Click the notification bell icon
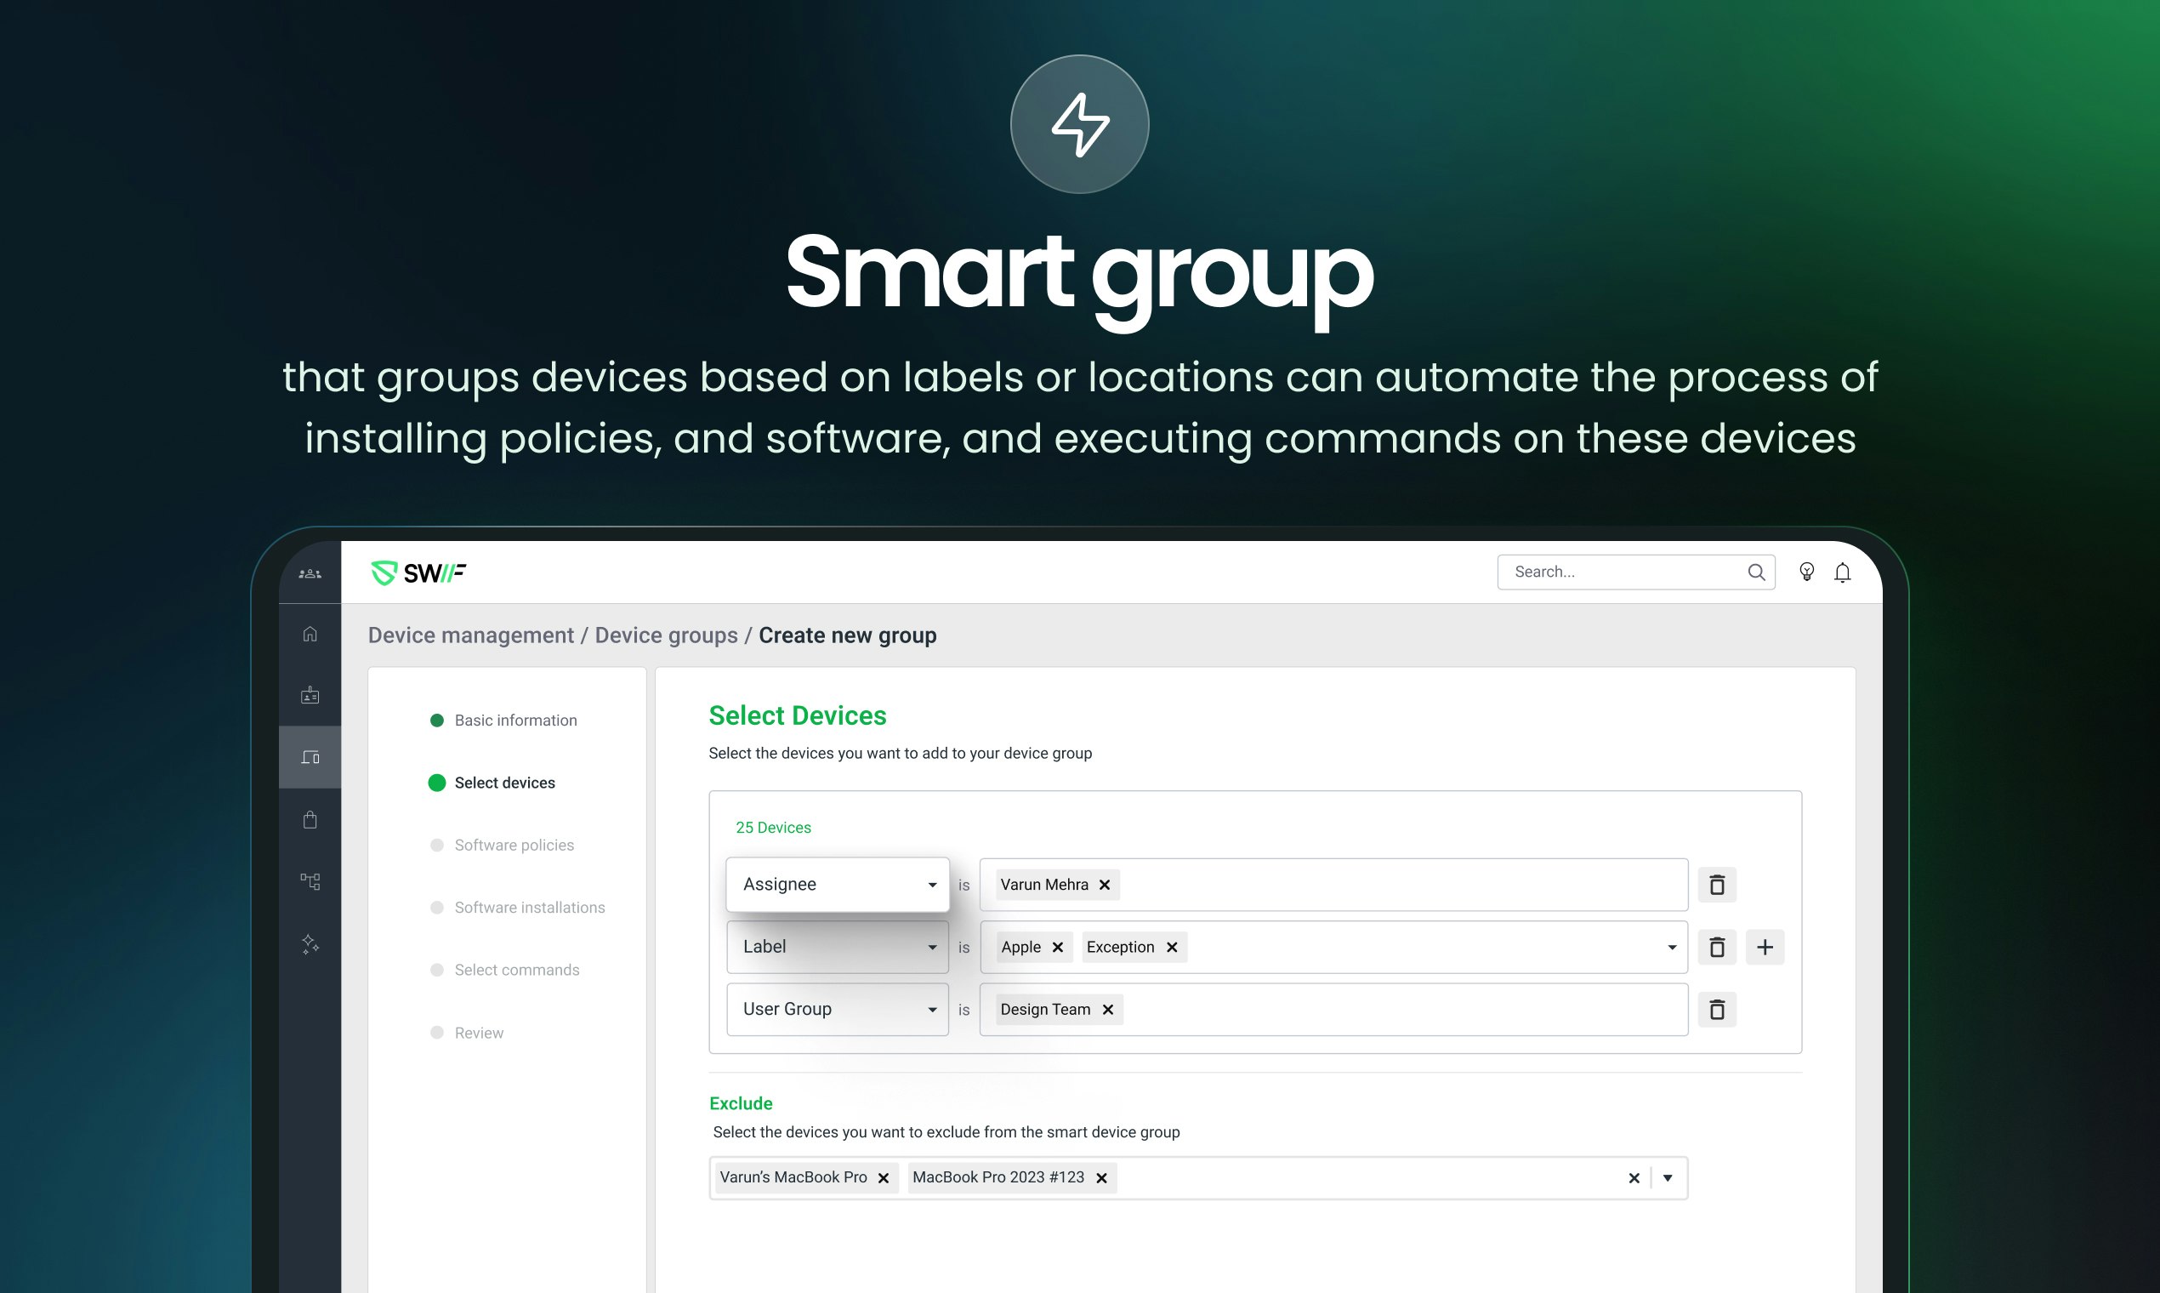 (1842, 572)
